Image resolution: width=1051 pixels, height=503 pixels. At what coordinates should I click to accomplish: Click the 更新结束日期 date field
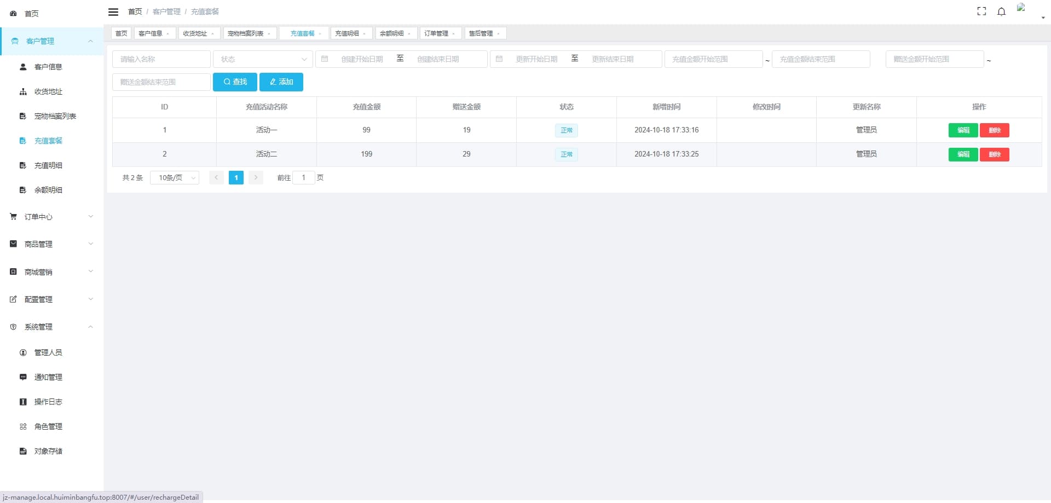[x=613, y=59]
